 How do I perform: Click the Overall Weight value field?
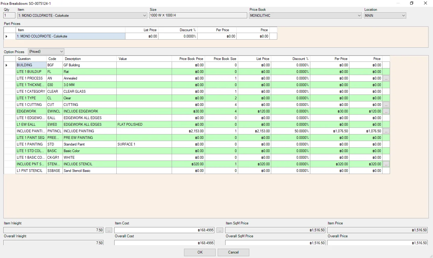click(x=54, y=243)
